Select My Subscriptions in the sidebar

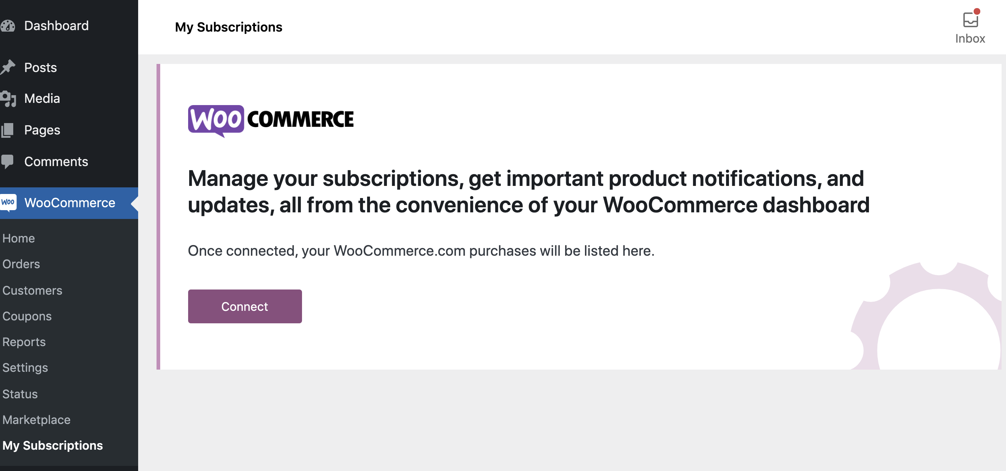tap(53, 446)
